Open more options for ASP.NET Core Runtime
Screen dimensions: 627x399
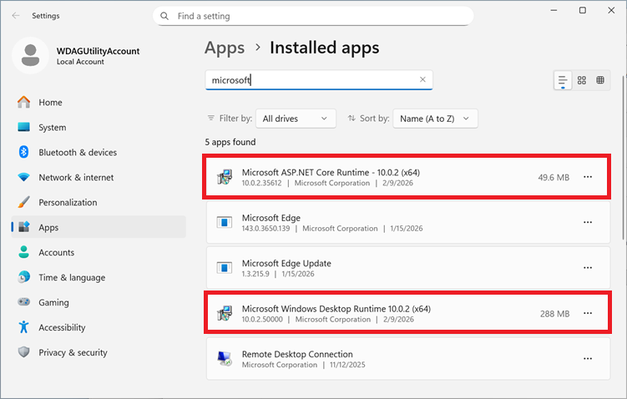(588, 177)
